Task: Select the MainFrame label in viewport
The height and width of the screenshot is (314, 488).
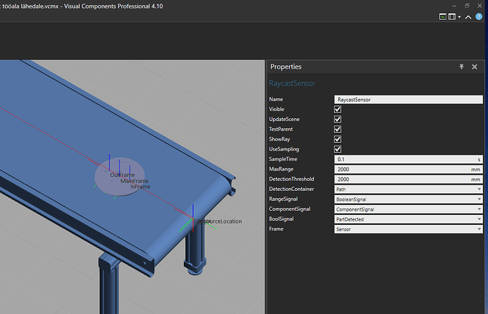Action: pyautogui.click(x=134, y=181)
